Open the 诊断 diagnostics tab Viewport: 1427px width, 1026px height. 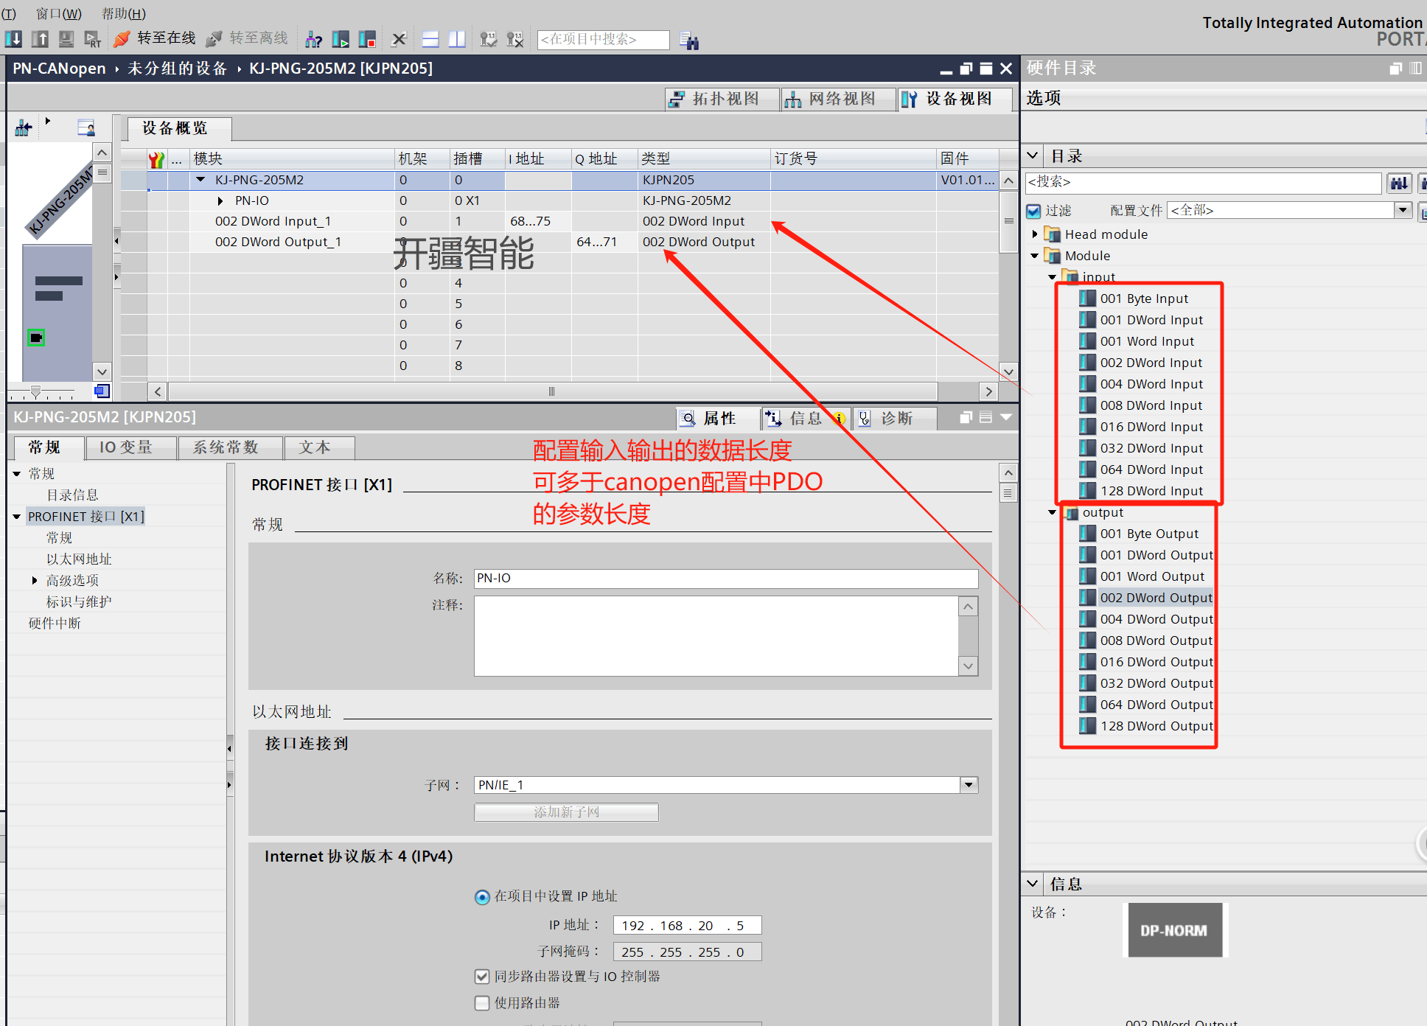tap(896, 419)
